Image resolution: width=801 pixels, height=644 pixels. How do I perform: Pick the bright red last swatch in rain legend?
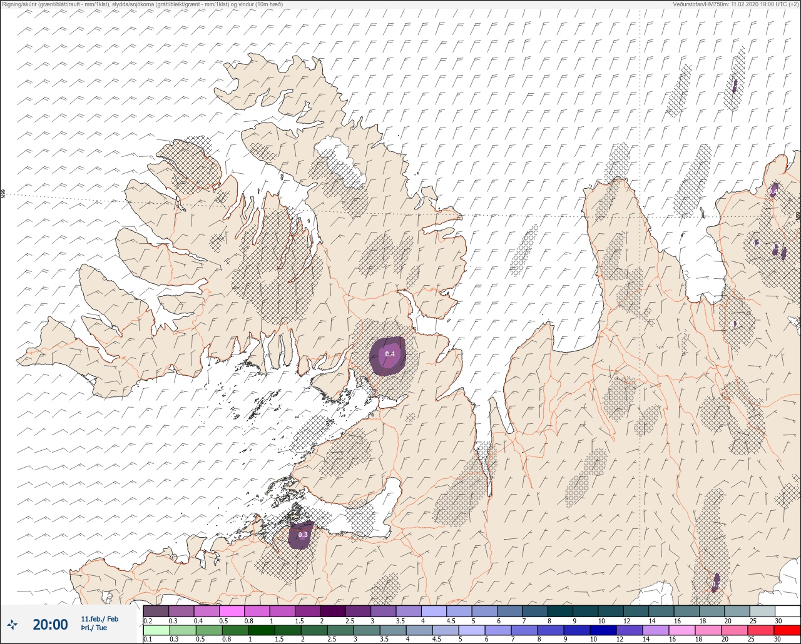pos(787,630)
